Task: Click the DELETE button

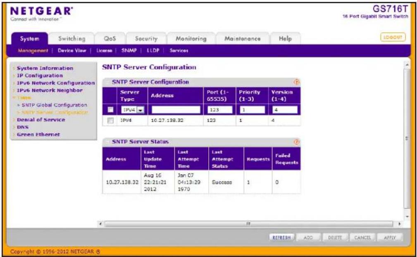Action: [335, 237]
